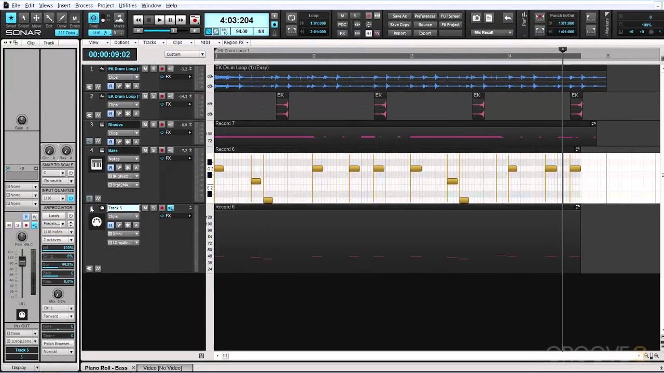Mute the Rhodes track
Image resolution: width=664 pixels, height=373 pixels.
click(145, 124)
